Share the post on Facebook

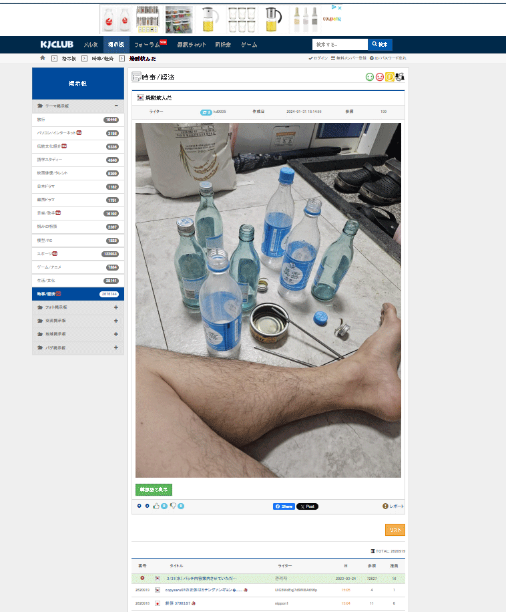(x=284, y=506)
